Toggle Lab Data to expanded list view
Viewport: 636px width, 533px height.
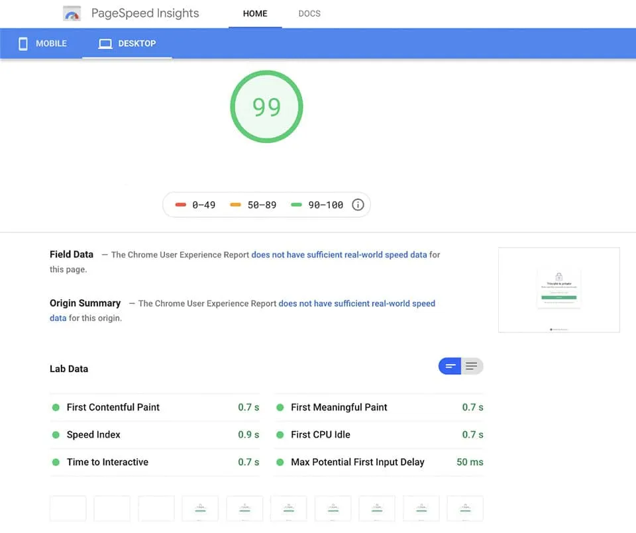point(472,366)
